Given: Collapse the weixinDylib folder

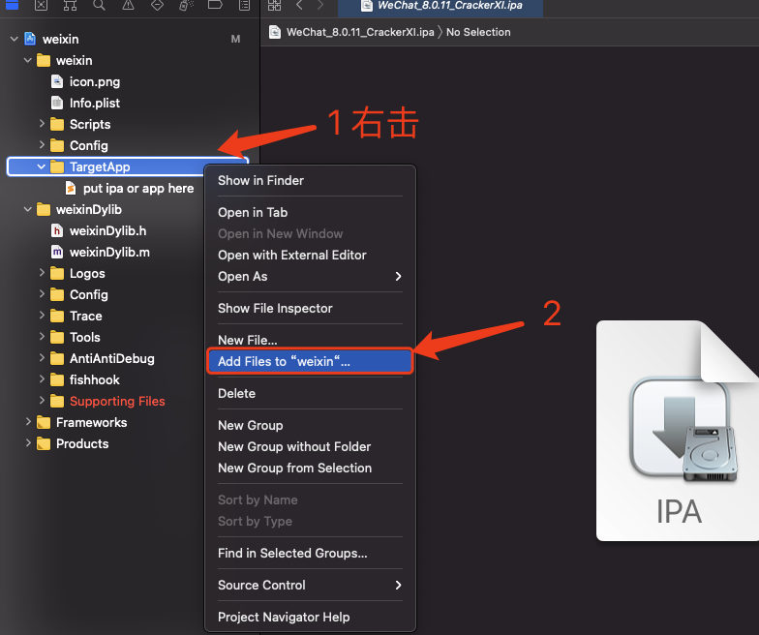Looking at the screenshot, I should [x=28, y=209].
